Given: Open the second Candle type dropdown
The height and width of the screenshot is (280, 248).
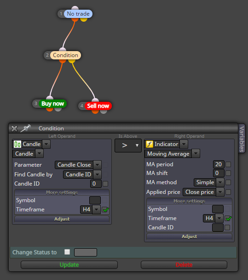Looking at the screenshot, I should point(40,153).
